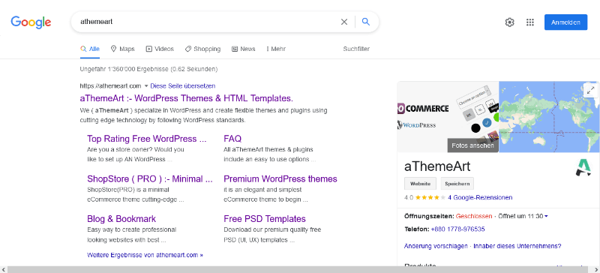This screenshot has width=600, height=273.
Task: Click the Anmelden sign-in button
Action: (x=565, y=22)
